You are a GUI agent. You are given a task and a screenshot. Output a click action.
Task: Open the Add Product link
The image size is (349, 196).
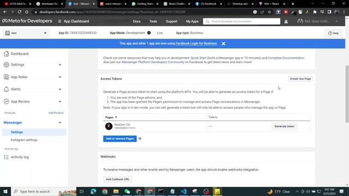click(x=56, y=113)
